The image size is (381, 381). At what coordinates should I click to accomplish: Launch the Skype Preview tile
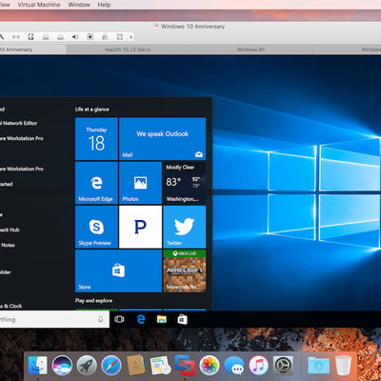coord(96,227)
